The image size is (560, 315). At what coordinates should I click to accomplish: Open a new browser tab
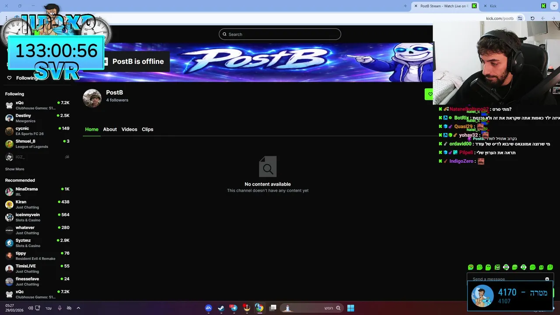coord(405,6)
